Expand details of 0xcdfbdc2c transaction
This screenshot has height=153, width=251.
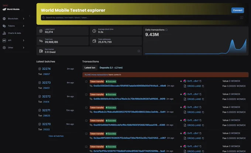86,108
